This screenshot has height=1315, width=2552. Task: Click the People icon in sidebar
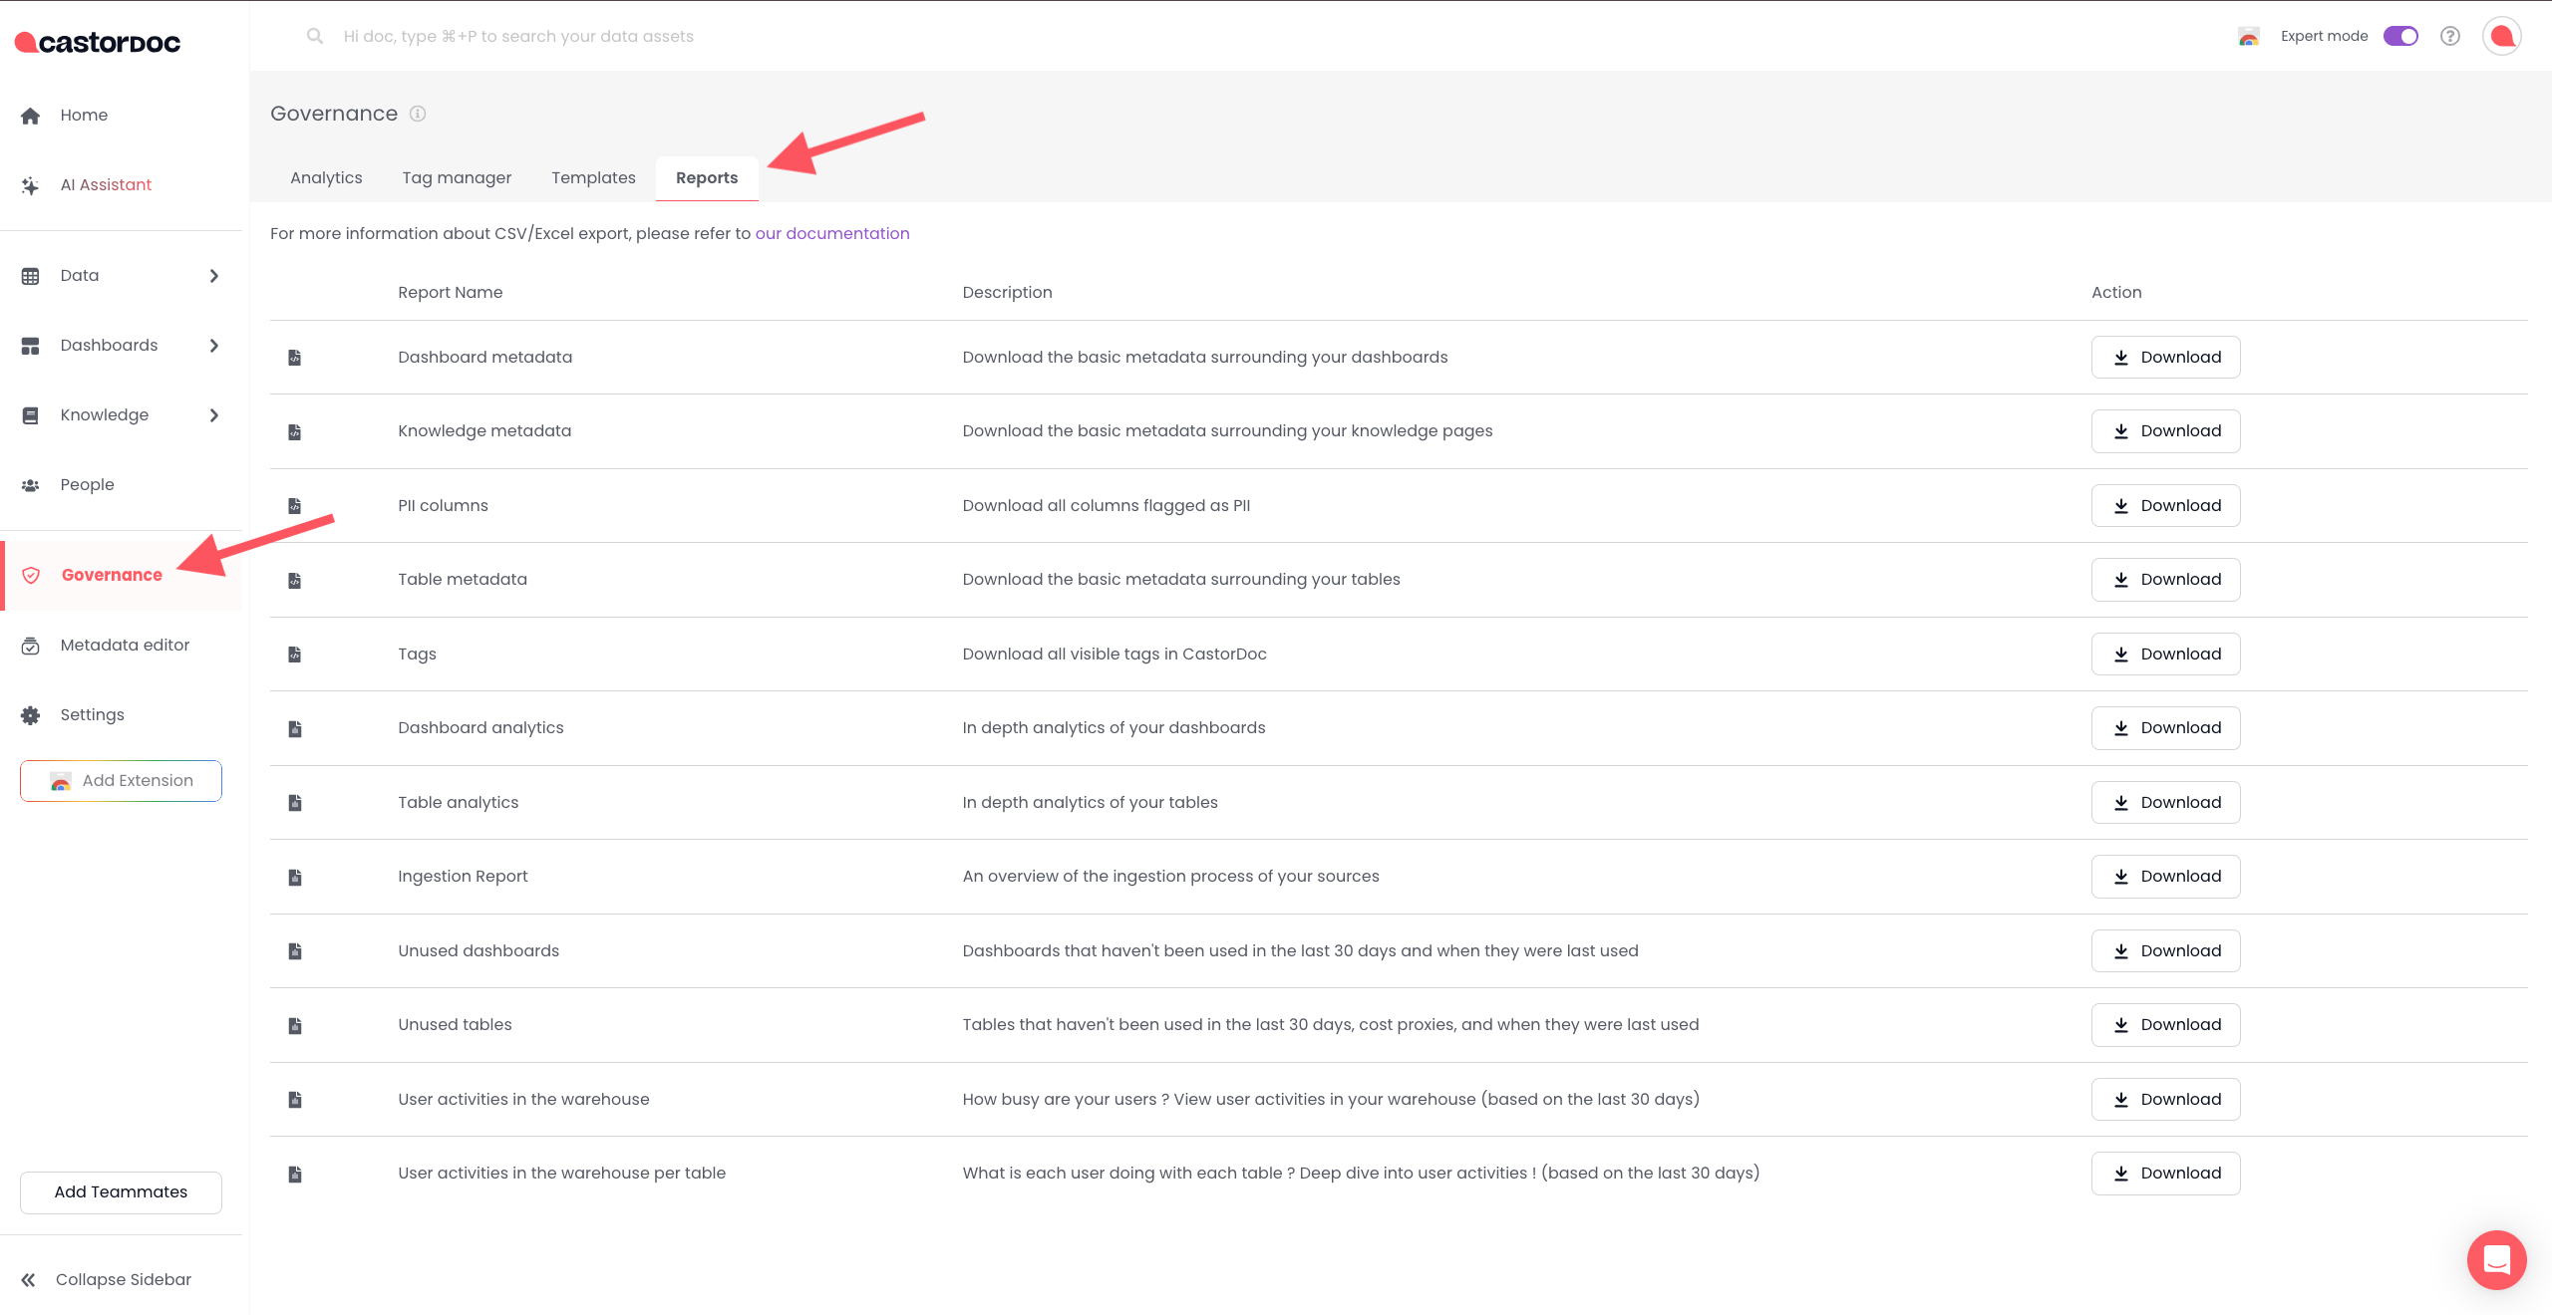tap(31, 485)
